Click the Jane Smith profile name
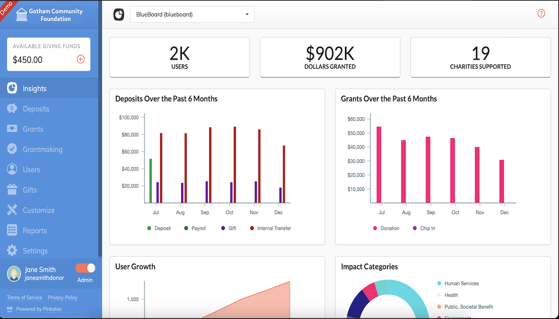Screen dimensions: 559x319 point(40,270)
